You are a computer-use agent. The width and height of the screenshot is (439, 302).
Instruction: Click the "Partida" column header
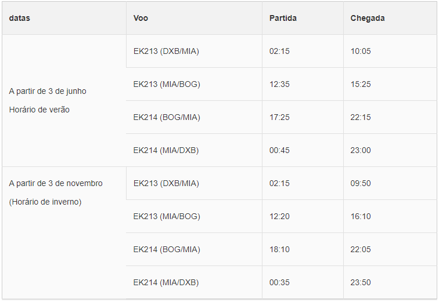click(283, 18)
